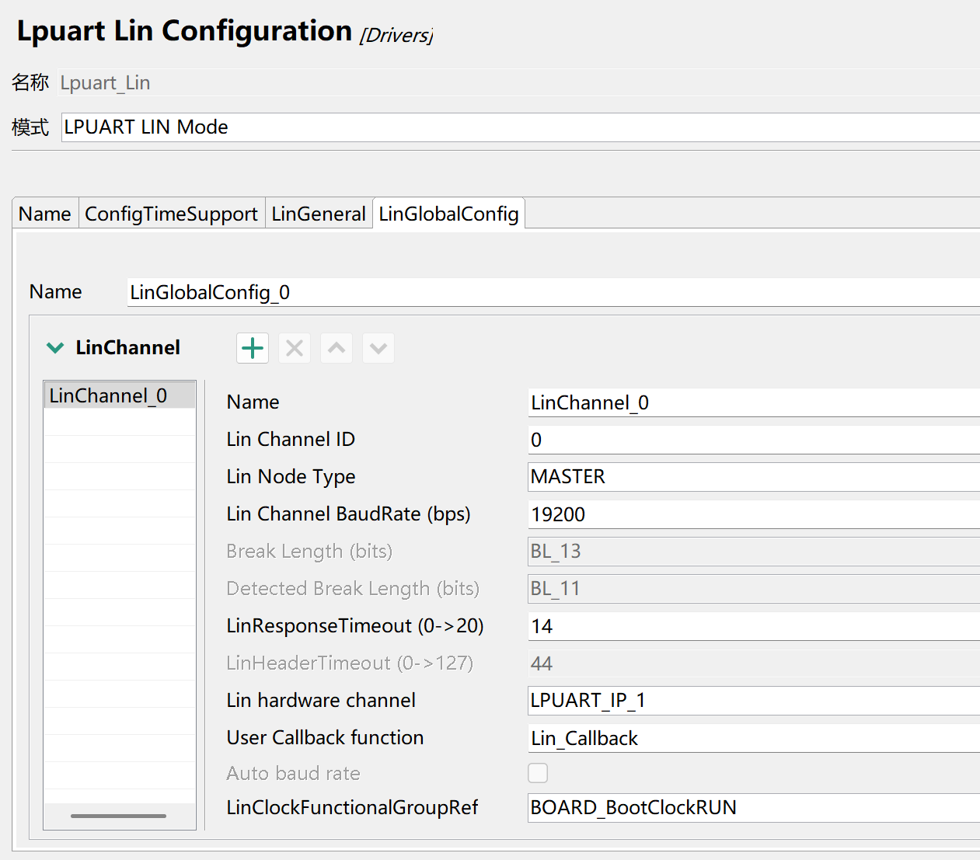Select the LinGlobalConfig tab

(x=449, y=214)
